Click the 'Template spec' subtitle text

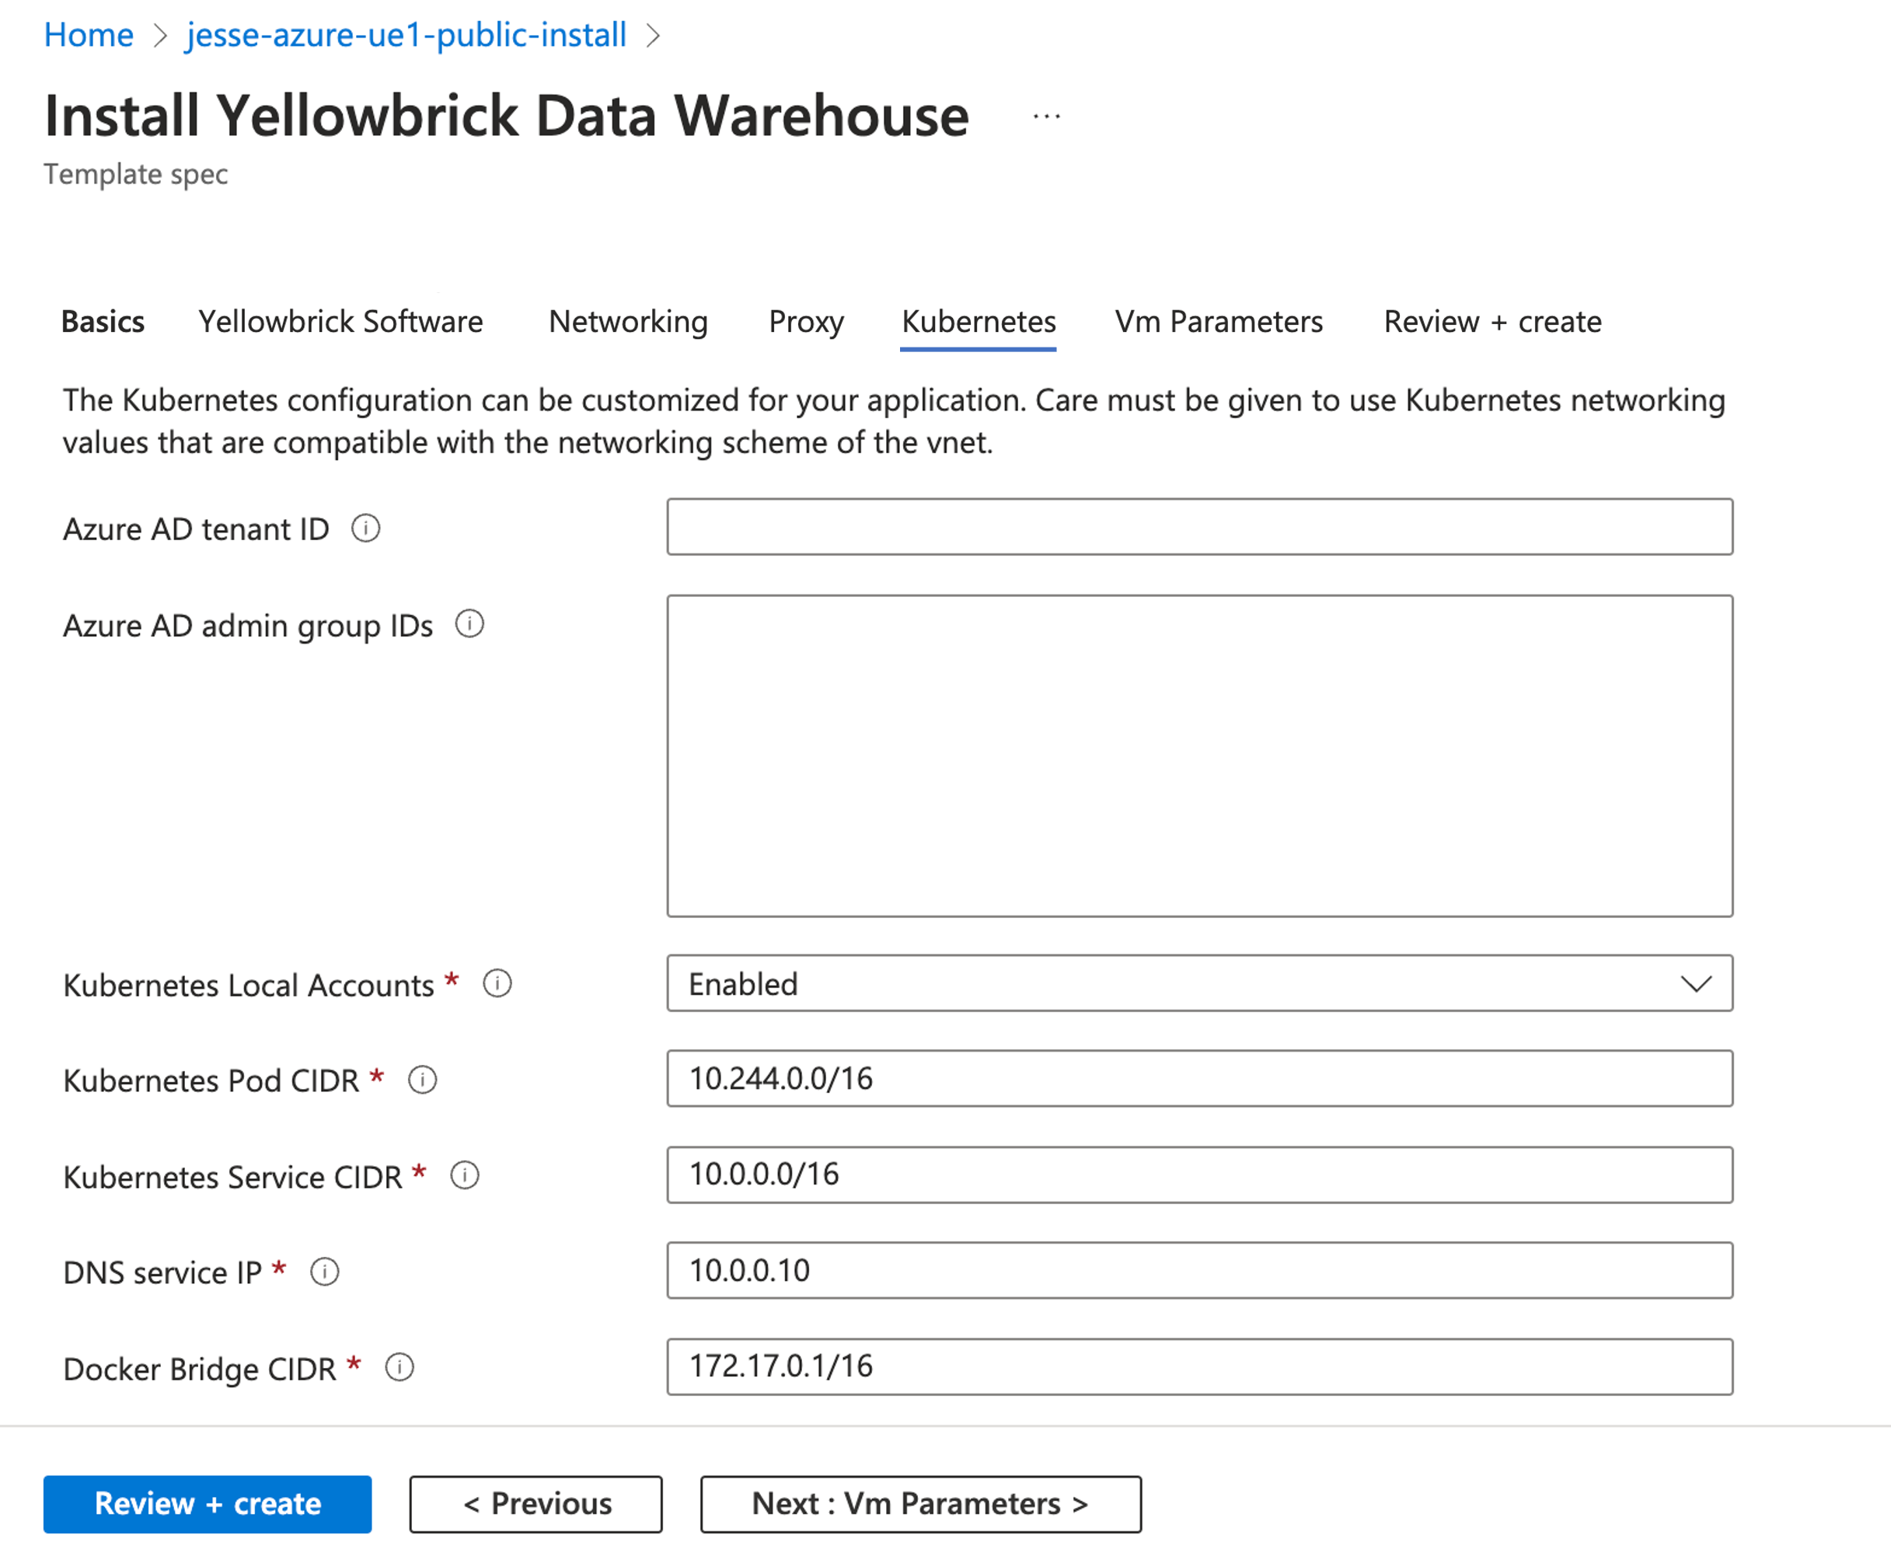[x=136, y=174]
